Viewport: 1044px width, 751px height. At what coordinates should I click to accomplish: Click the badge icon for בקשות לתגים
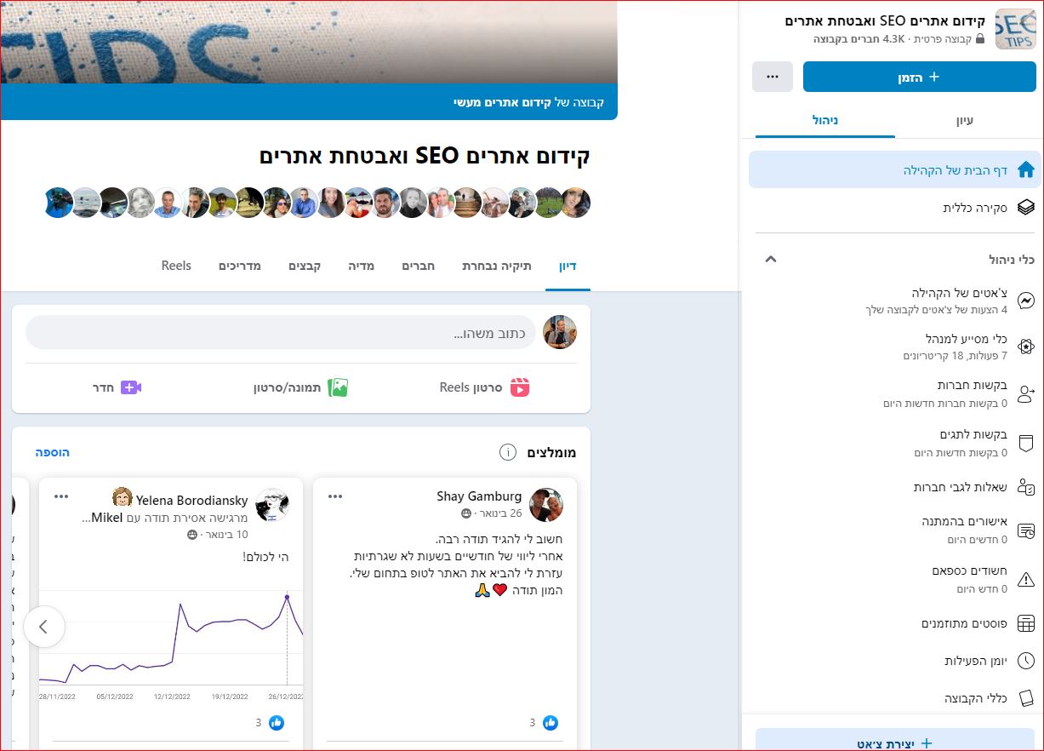tap(1026, 443)
